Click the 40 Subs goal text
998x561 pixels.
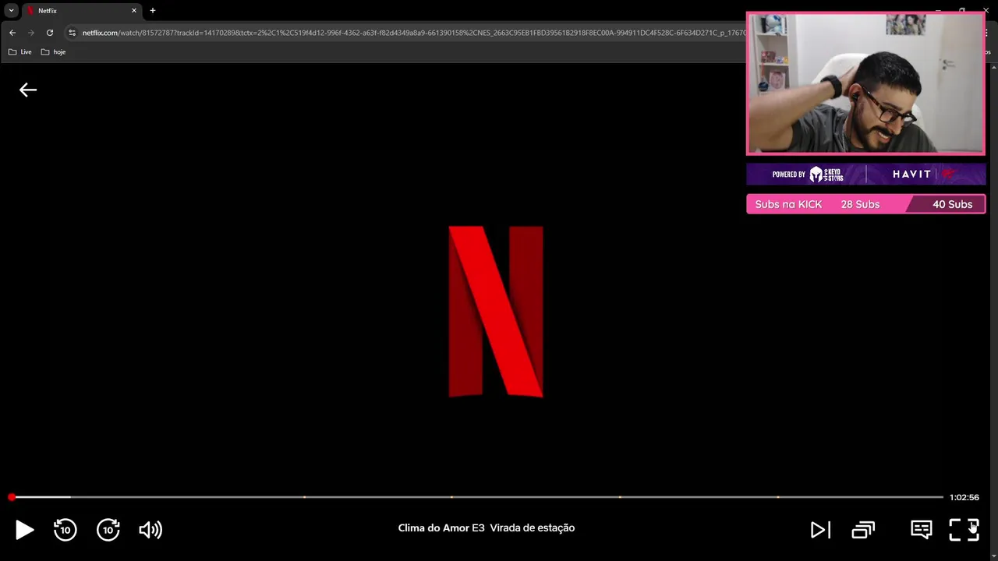(953, 204)
